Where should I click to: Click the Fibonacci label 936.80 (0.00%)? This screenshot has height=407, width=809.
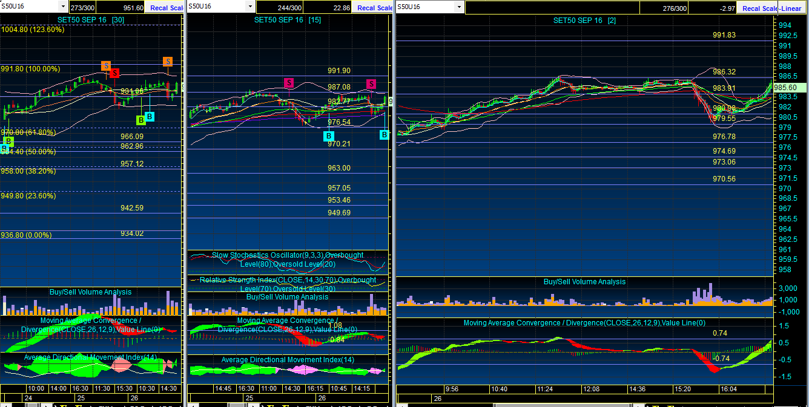point(26,235)
